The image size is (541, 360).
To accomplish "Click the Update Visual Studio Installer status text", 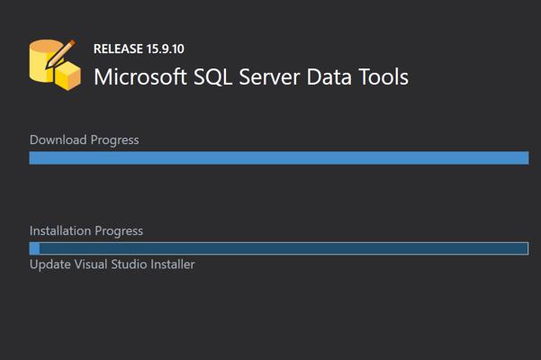I will tap(113, 265).
